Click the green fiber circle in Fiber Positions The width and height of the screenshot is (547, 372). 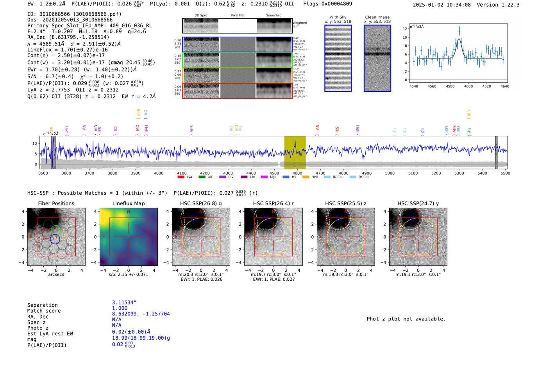56,230
